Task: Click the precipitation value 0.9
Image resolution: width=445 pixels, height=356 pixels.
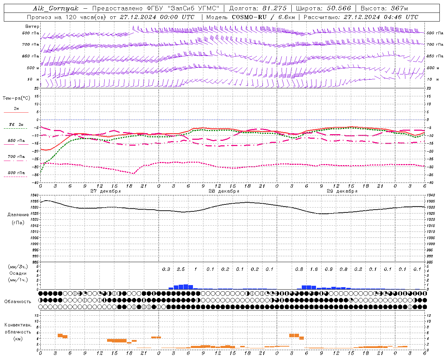Action: click(x=329, y=269)
